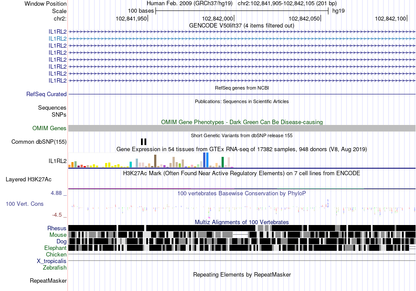Click the 102,842,100 ruler coordinate
Screen dimensions: 416x291
pyautogui.click(x=391, y=18)
